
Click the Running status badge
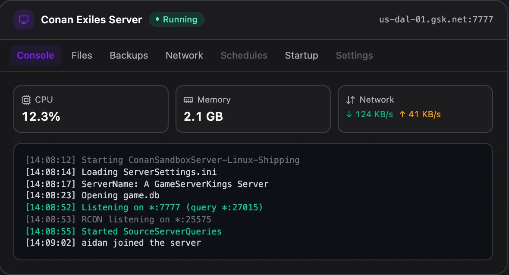pyautogui.click(x=176, y=19)
